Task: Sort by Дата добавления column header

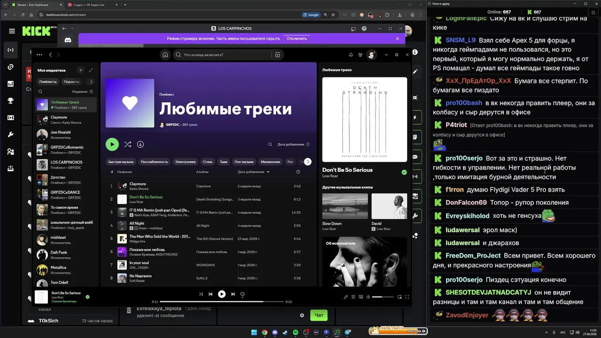Action: [254, 172]
